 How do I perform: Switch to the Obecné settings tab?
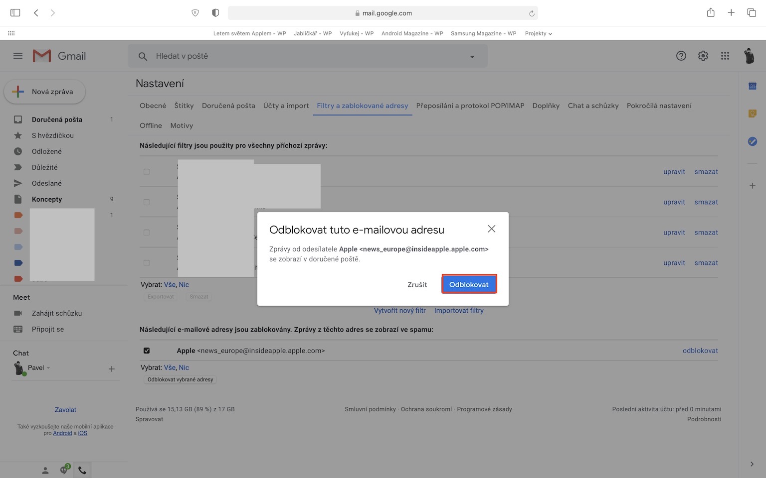(x=153, y=106)
